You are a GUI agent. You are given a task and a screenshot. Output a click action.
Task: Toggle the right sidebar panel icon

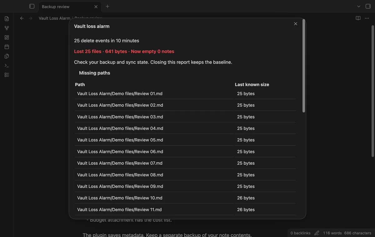pos(368,6)
